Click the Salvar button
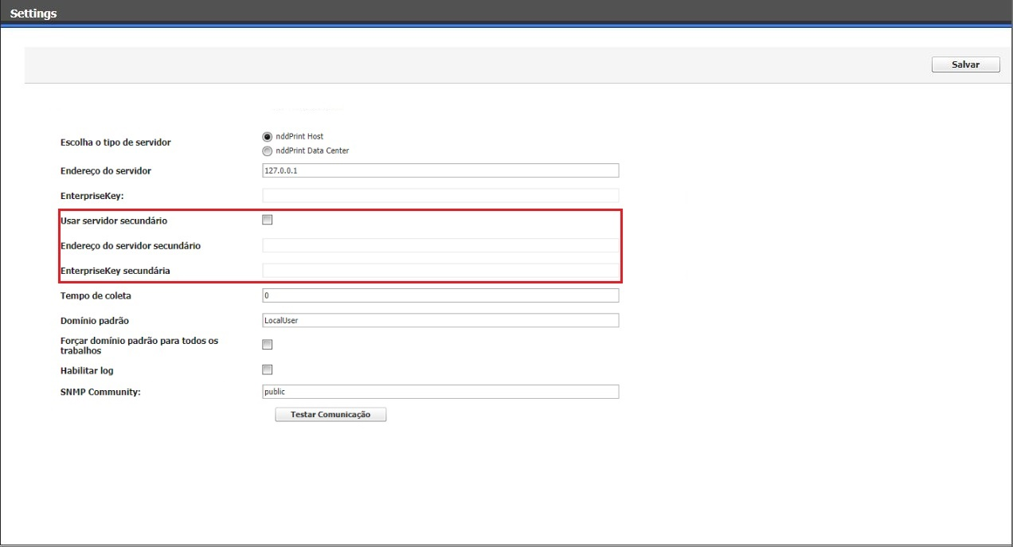The height and width of the screenshot is (547, 1013). (965, 64)
